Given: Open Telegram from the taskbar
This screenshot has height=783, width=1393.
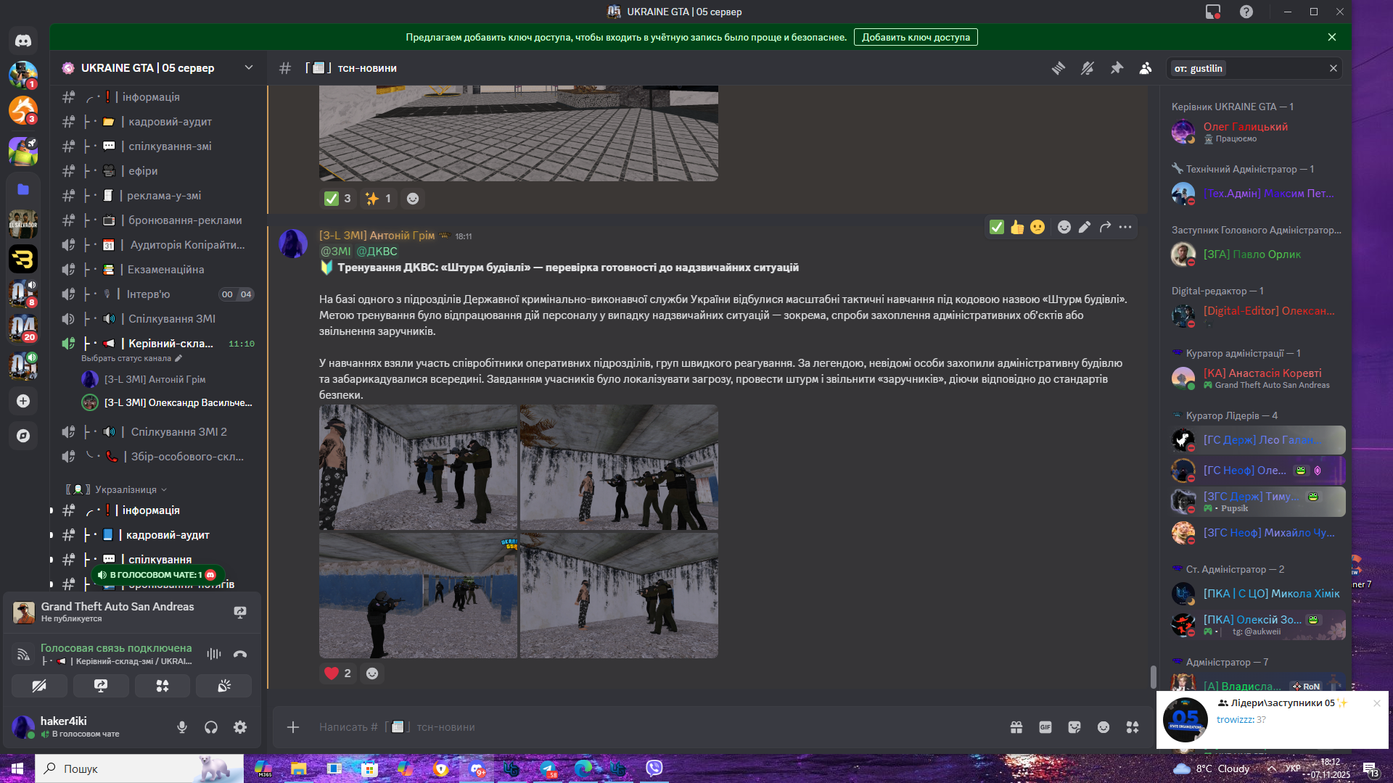Looking at the screenshot, I should pyautogui.click(x=548, y=768).
